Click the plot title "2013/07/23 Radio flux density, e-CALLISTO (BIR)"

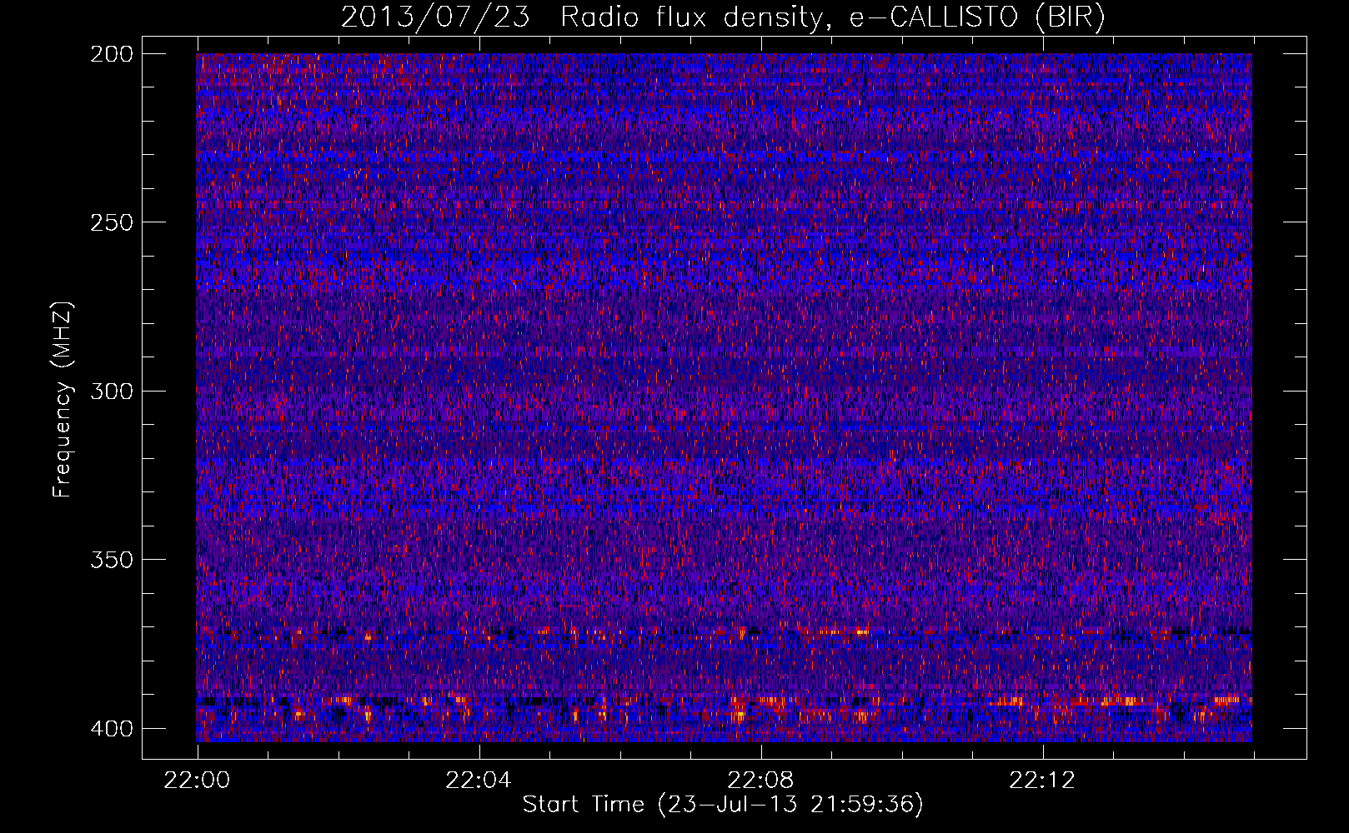(723, 17)
